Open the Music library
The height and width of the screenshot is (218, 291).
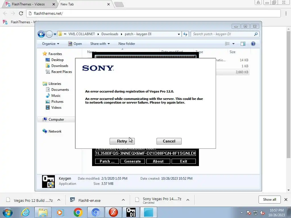(56, 96)
